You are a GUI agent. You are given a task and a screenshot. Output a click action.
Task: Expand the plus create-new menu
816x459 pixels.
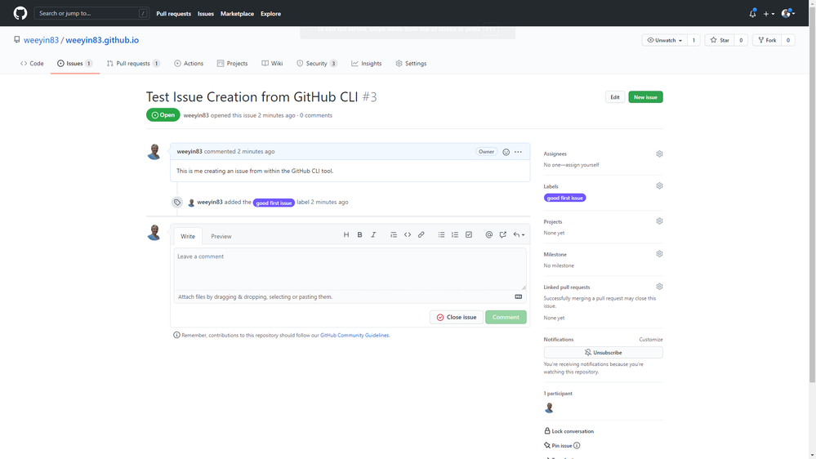(x=769, y=14)
